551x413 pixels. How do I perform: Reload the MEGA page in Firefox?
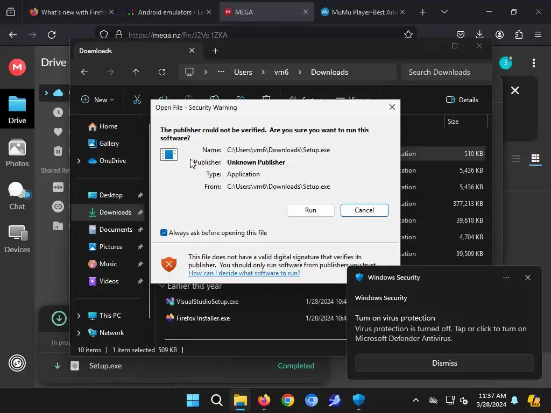pyautogui.click(x=52, y=35)
